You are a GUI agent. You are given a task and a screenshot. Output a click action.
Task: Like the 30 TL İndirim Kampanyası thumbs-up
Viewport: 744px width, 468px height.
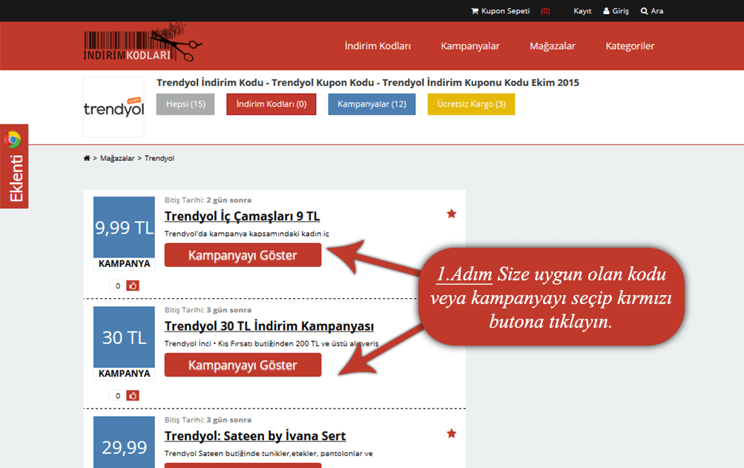pos(133,395)
